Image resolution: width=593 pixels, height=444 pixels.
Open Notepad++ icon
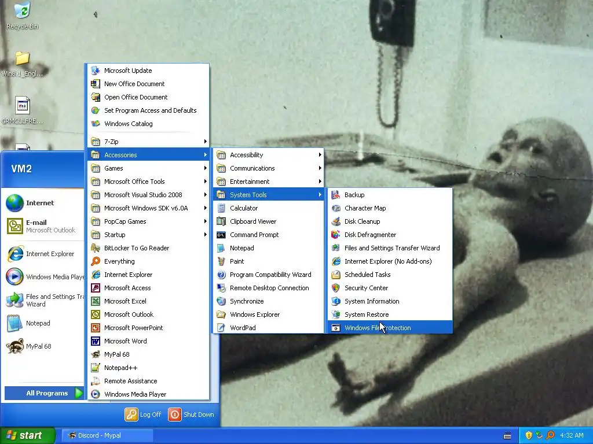click(x=96, y=367)
